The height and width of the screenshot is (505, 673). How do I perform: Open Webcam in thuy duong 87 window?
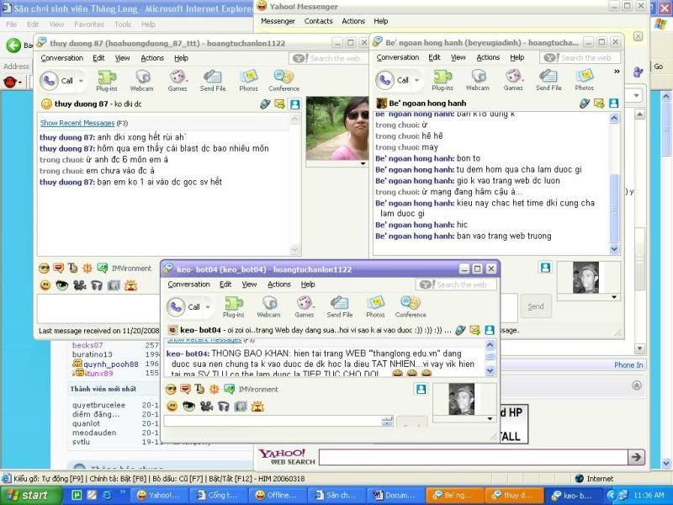point(141,81)
